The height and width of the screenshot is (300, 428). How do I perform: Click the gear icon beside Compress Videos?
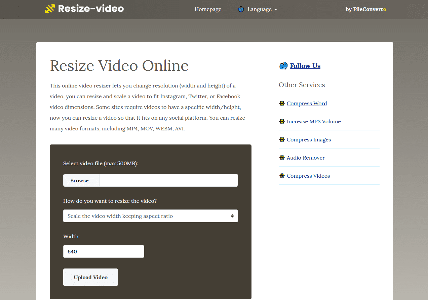282,176
